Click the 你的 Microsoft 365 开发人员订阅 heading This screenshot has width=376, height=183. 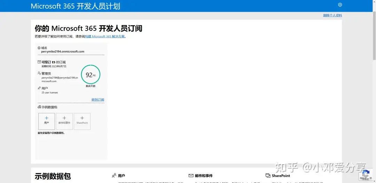[x=88, y=28]
